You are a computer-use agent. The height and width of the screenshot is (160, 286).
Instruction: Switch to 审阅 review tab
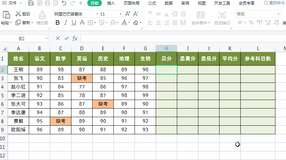185,3
